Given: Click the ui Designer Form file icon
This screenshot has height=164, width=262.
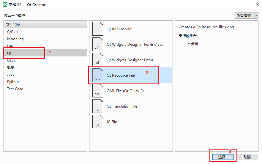Looking at the screenshot, I should pyautogui.click(x=98, y=60).
